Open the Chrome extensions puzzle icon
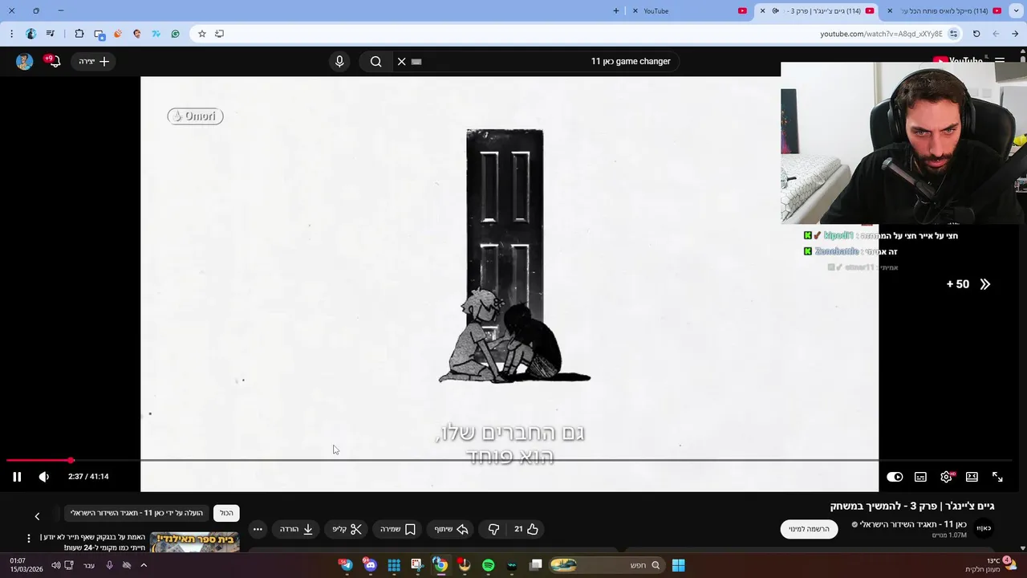This screenshot has height=578, width=1027. [x=79, y=34]
